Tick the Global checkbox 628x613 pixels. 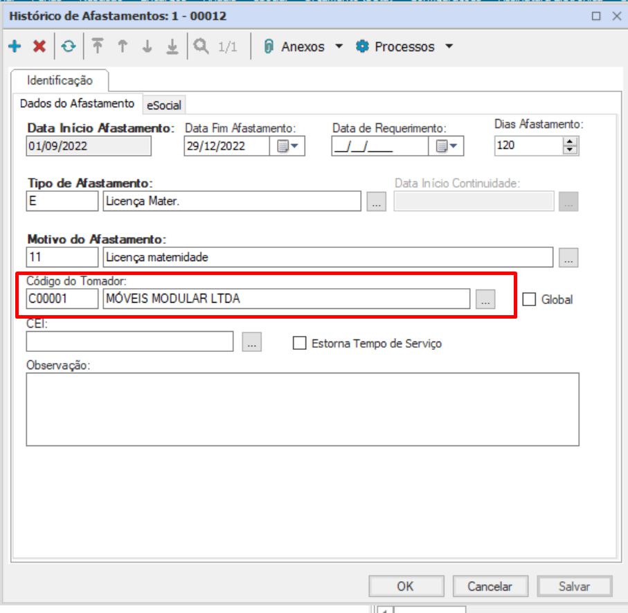(529, 299)
